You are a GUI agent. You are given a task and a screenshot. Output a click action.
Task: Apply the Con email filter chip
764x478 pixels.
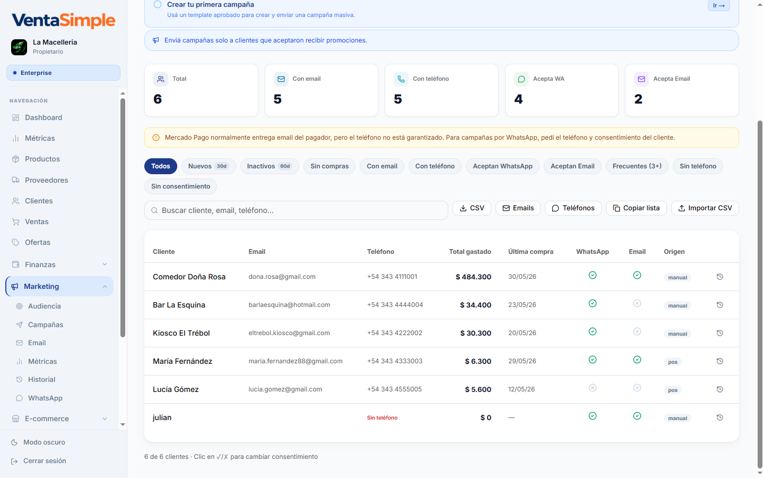coord(382,166)
